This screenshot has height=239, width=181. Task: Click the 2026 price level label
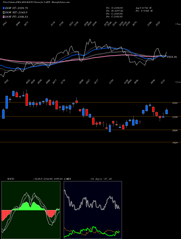coord(175,131)
